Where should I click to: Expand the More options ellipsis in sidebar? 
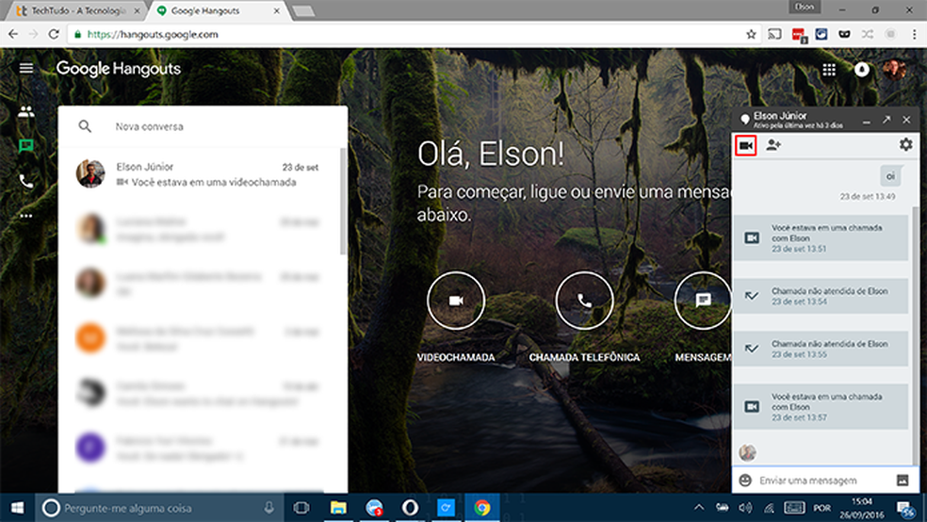tap(26, 216)
